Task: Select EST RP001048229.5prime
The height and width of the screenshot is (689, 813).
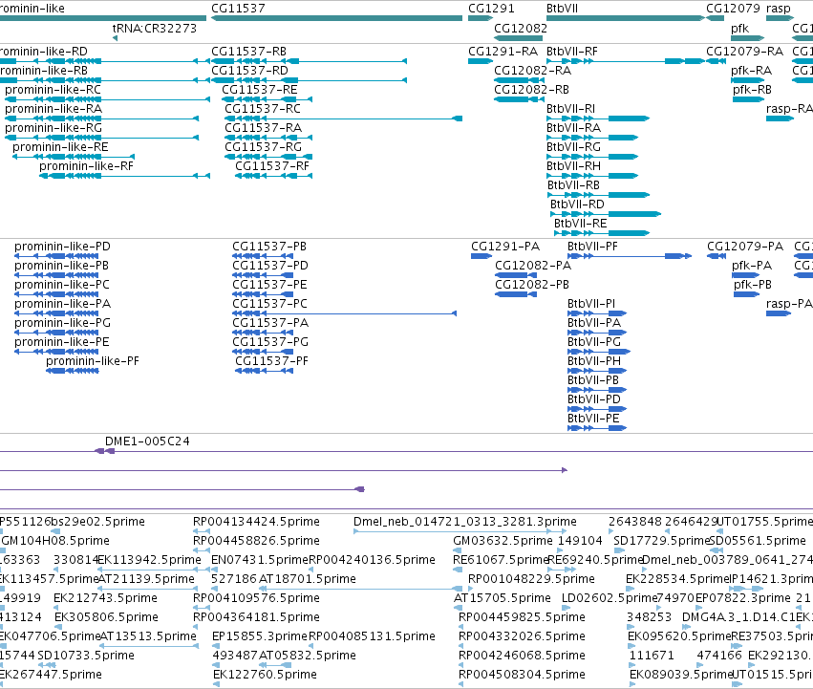Action: click(x=531, y=579)
